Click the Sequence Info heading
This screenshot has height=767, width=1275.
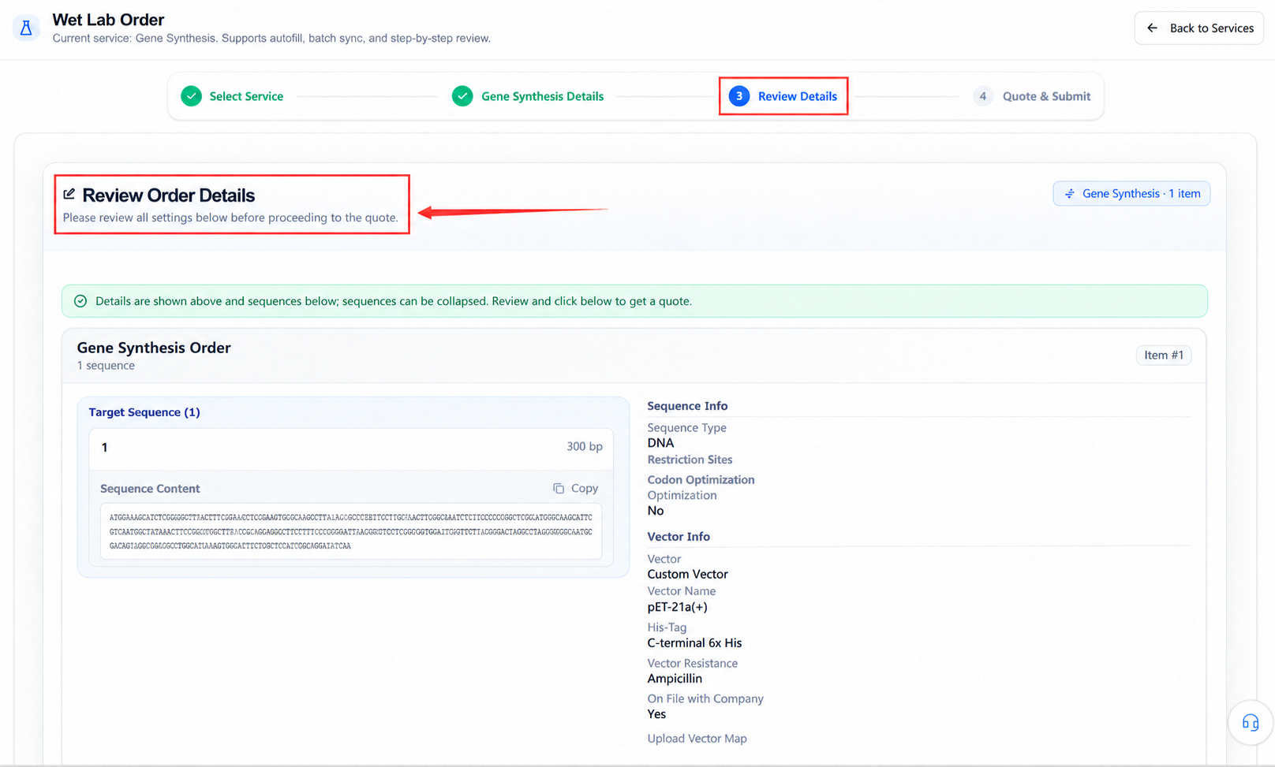point(687,406)
